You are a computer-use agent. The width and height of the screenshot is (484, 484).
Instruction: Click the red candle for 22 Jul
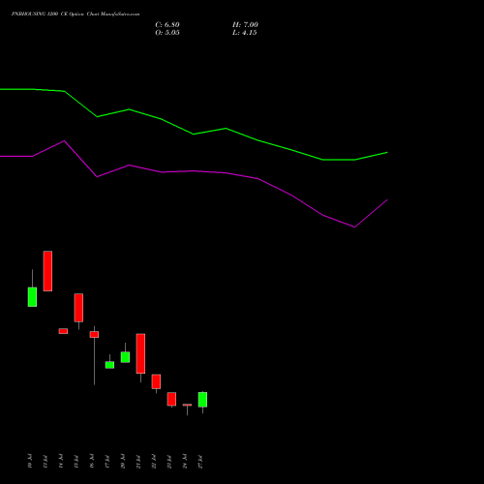pos(156,381)
